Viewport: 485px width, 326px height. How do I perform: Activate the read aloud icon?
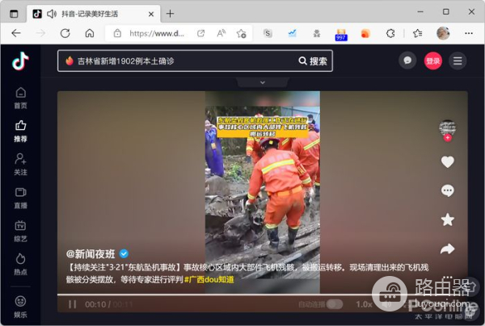click(x=221, y=33)
